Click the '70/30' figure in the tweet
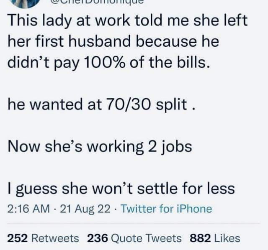Screen dimensions: 268x250 (x=129, y=104)
